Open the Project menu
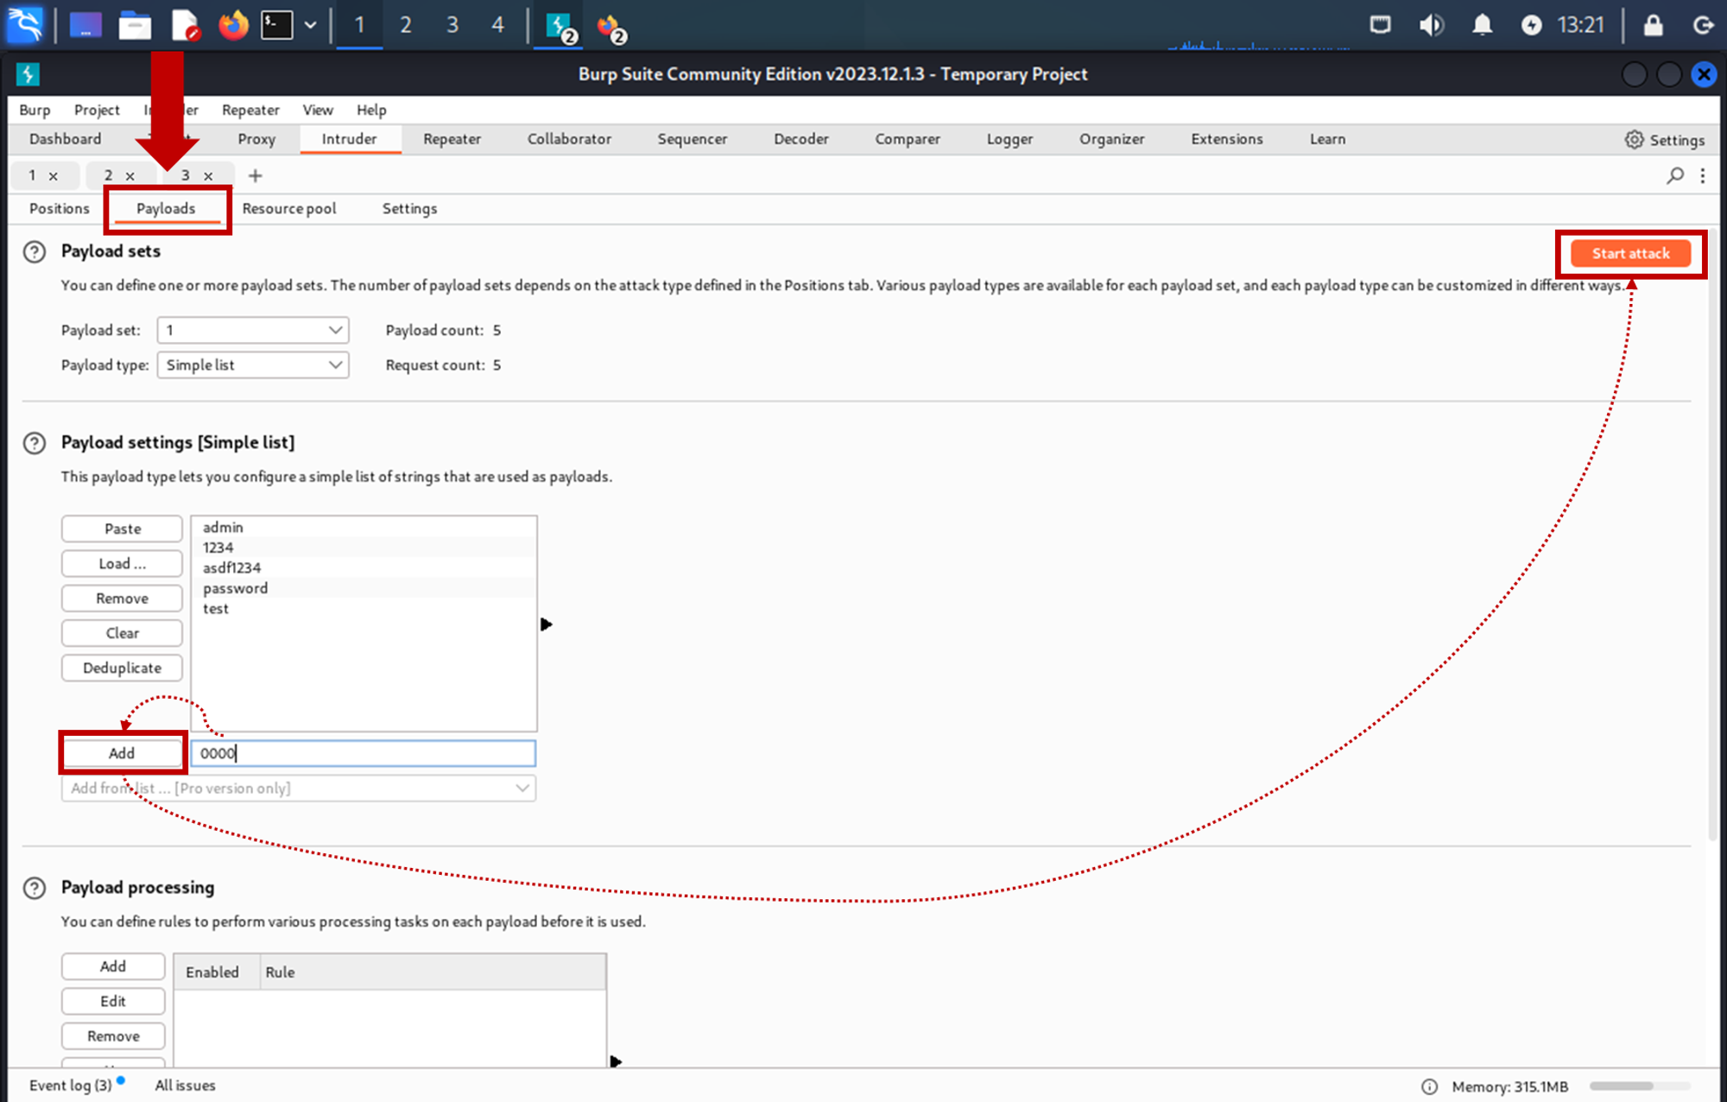Image resolution: width=1727 pixels, height=1102 pixels. (x=97, y=110)
